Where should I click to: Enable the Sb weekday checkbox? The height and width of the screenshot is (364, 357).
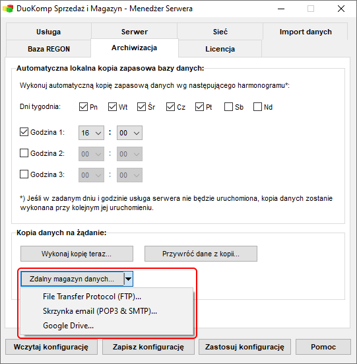click(x=228, y=107)
